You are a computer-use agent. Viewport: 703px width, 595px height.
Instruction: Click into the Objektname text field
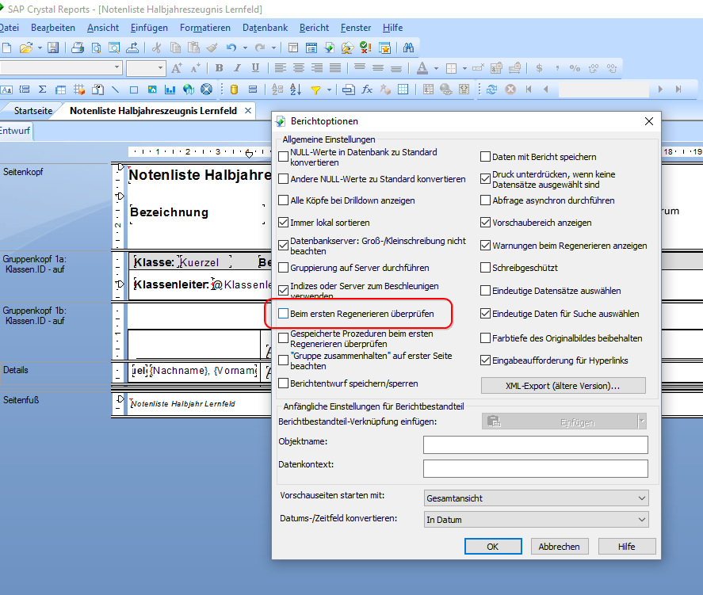pyautogui.click(x=536, y=445)
